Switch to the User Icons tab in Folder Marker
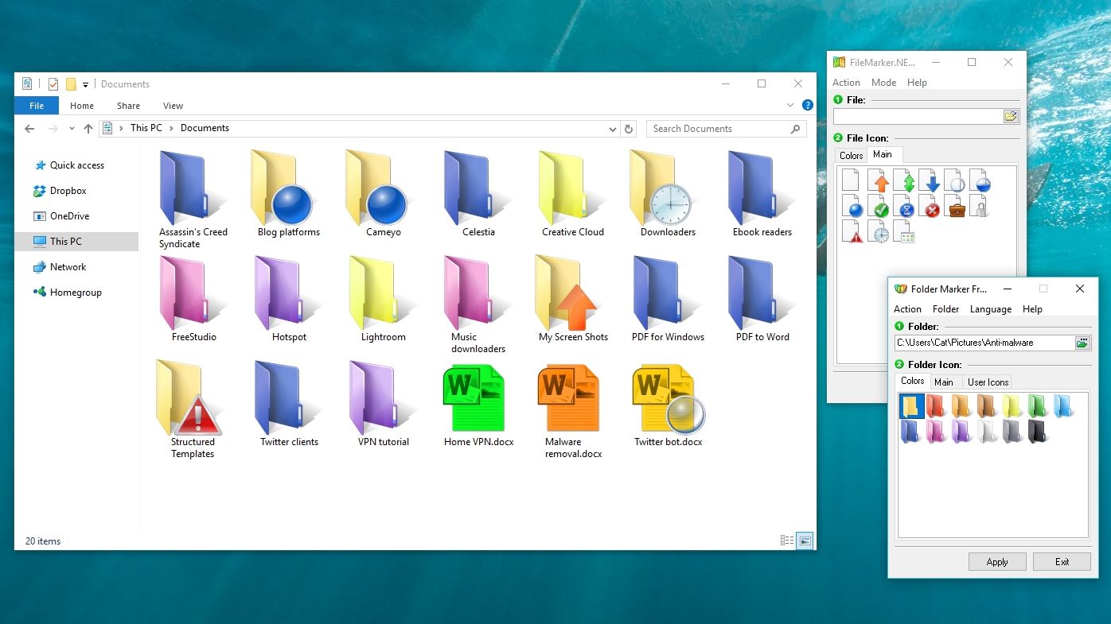The width and height of the screenshot is (1111, 624). pos(987,382)
